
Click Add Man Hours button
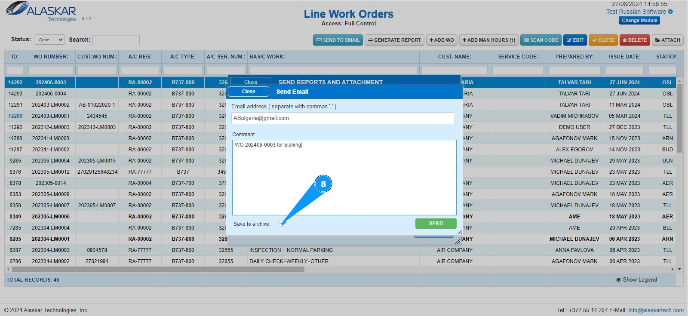(x=488, y=40)
